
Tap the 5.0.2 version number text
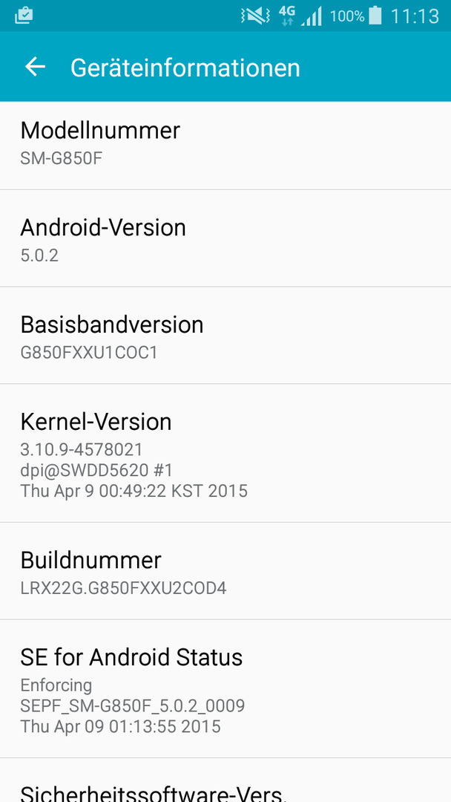point(39,255)
